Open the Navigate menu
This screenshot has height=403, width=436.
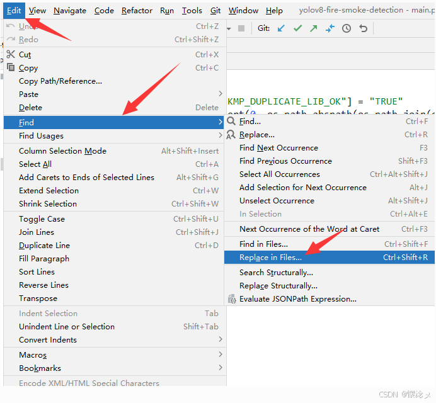(70, 11)
